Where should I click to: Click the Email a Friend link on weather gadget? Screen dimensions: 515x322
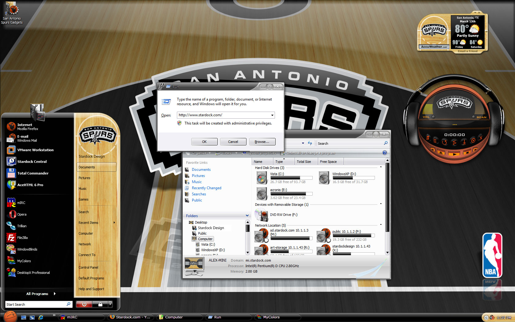(x=467, y=51)
